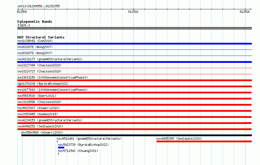260x165 pixels.
Task: Select the nsv5593530 red variant bar
Action: pos(134,99)
